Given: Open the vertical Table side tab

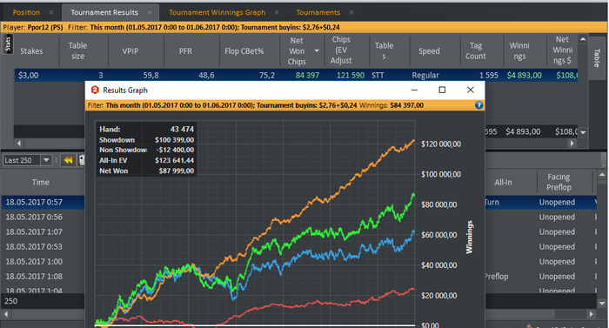Looking at the screenshot, I should pos(597,57).
